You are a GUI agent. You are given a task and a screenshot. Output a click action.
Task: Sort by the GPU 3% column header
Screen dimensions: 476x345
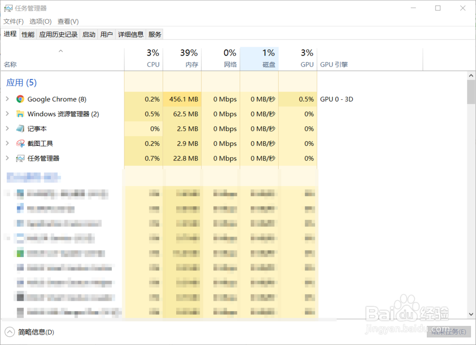[298, 58]
